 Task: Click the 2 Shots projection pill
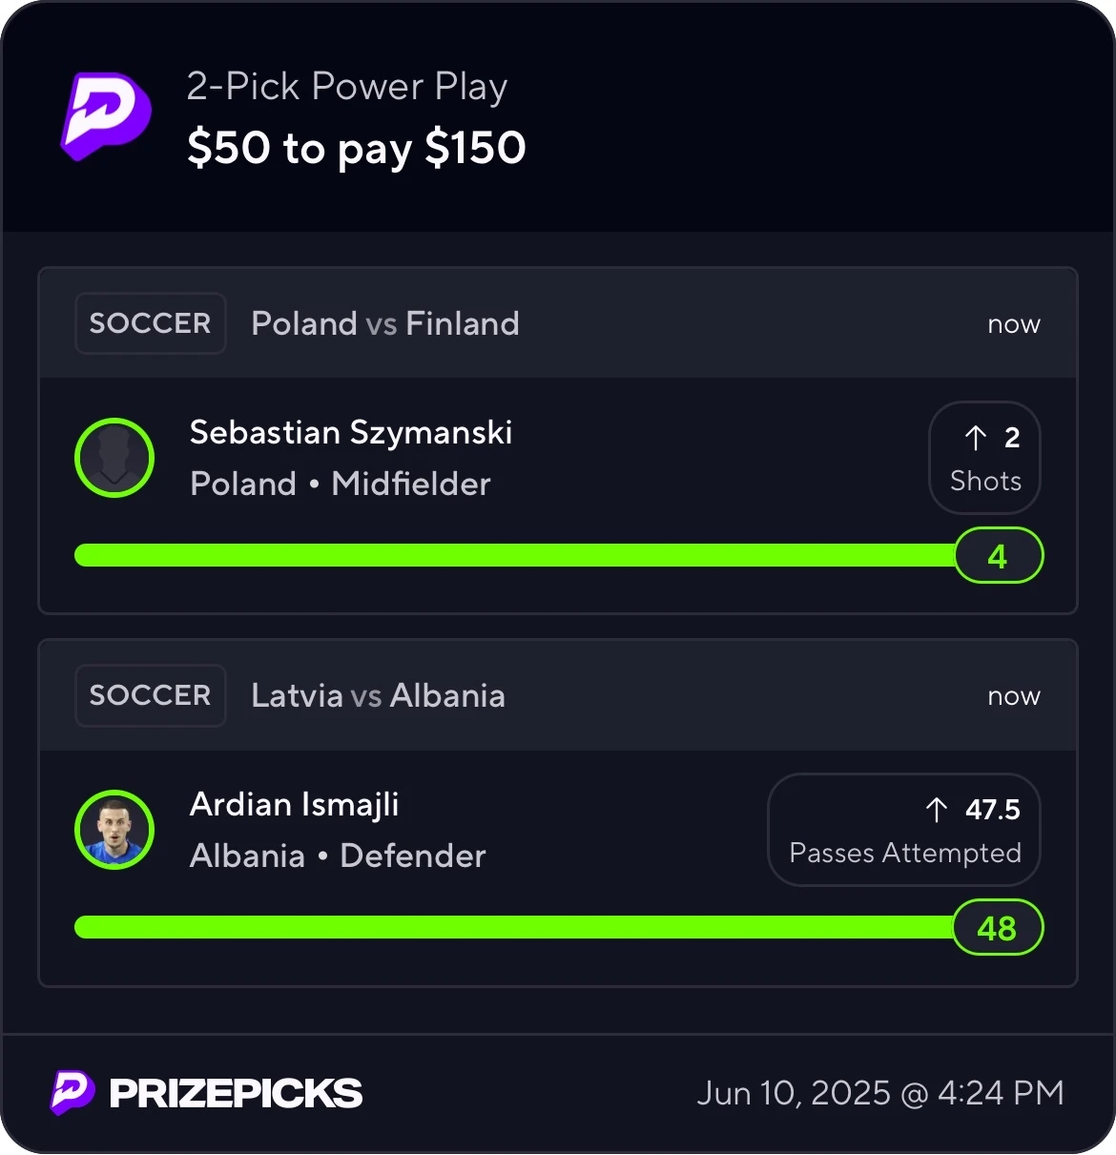point(984,458)
